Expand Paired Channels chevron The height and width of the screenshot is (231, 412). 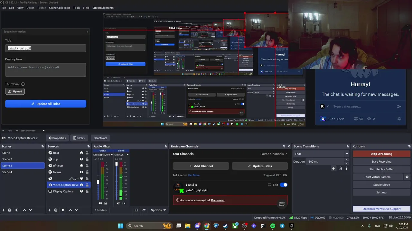click(286, 154)
